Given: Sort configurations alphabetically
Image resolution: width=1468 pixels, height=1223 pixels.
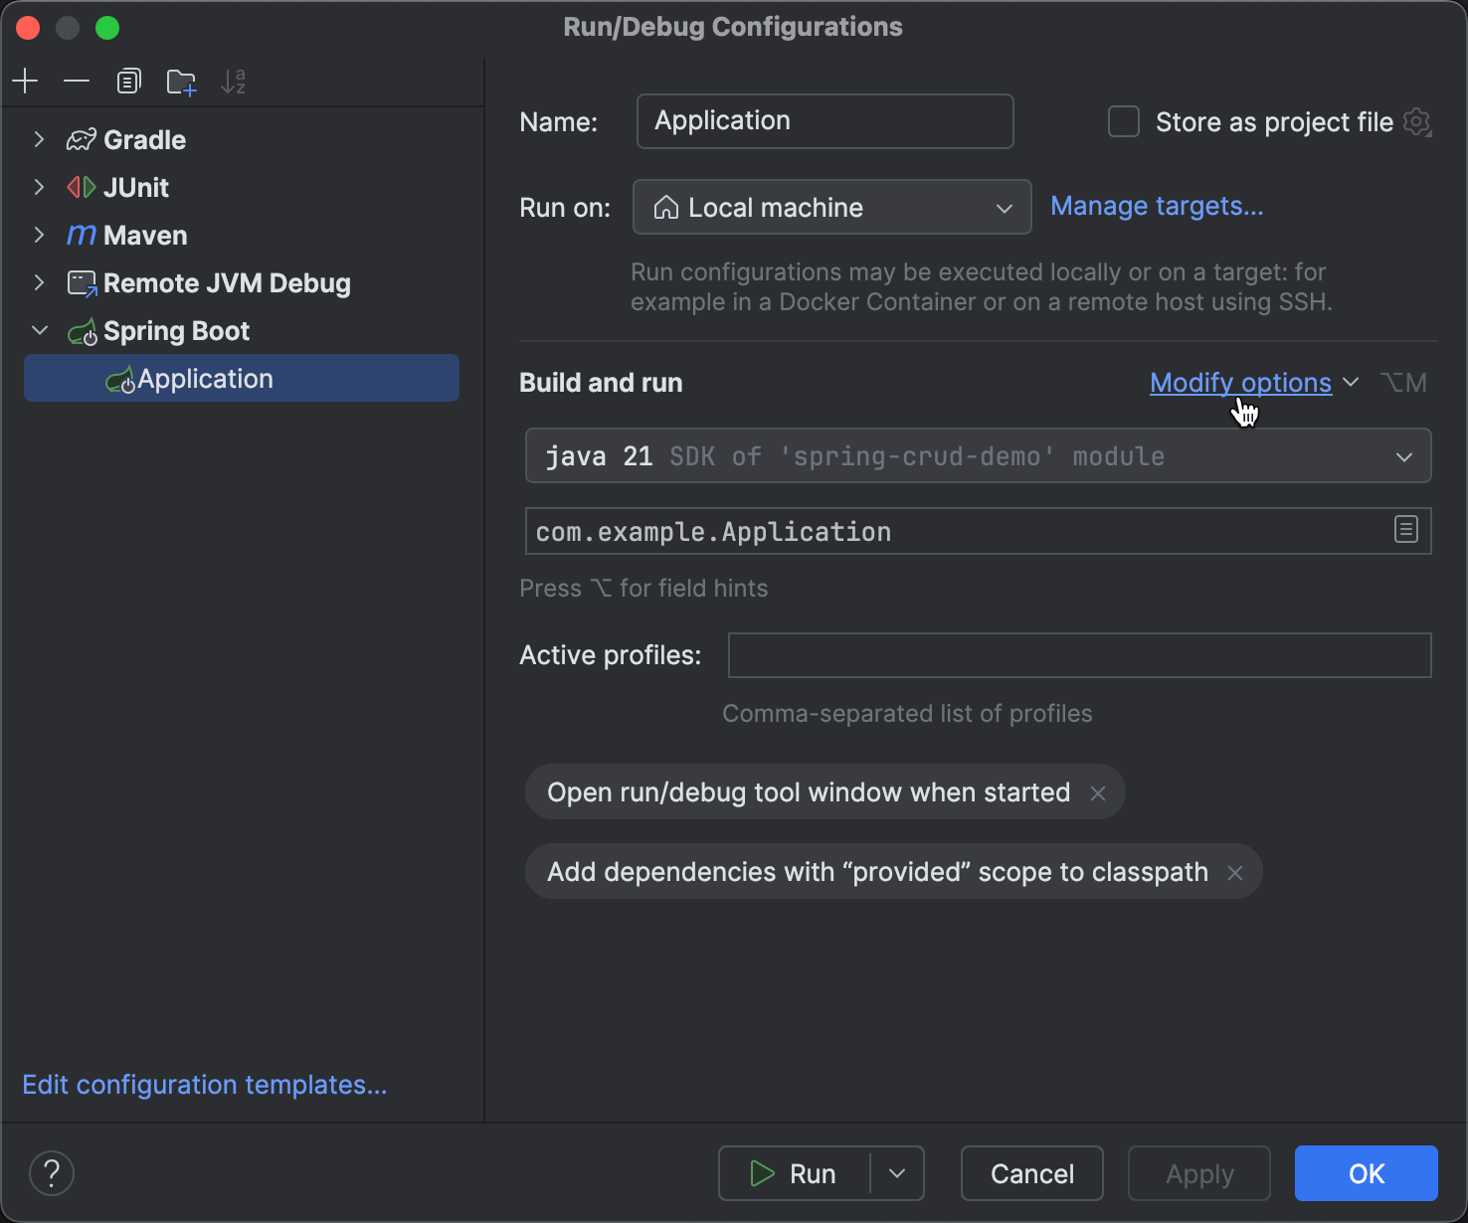Looking at the screenshot, I should (x=233, y=81).
